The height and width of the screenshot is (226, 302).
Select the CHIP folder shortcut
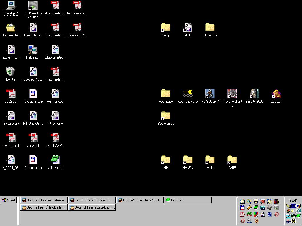[232, 160]
